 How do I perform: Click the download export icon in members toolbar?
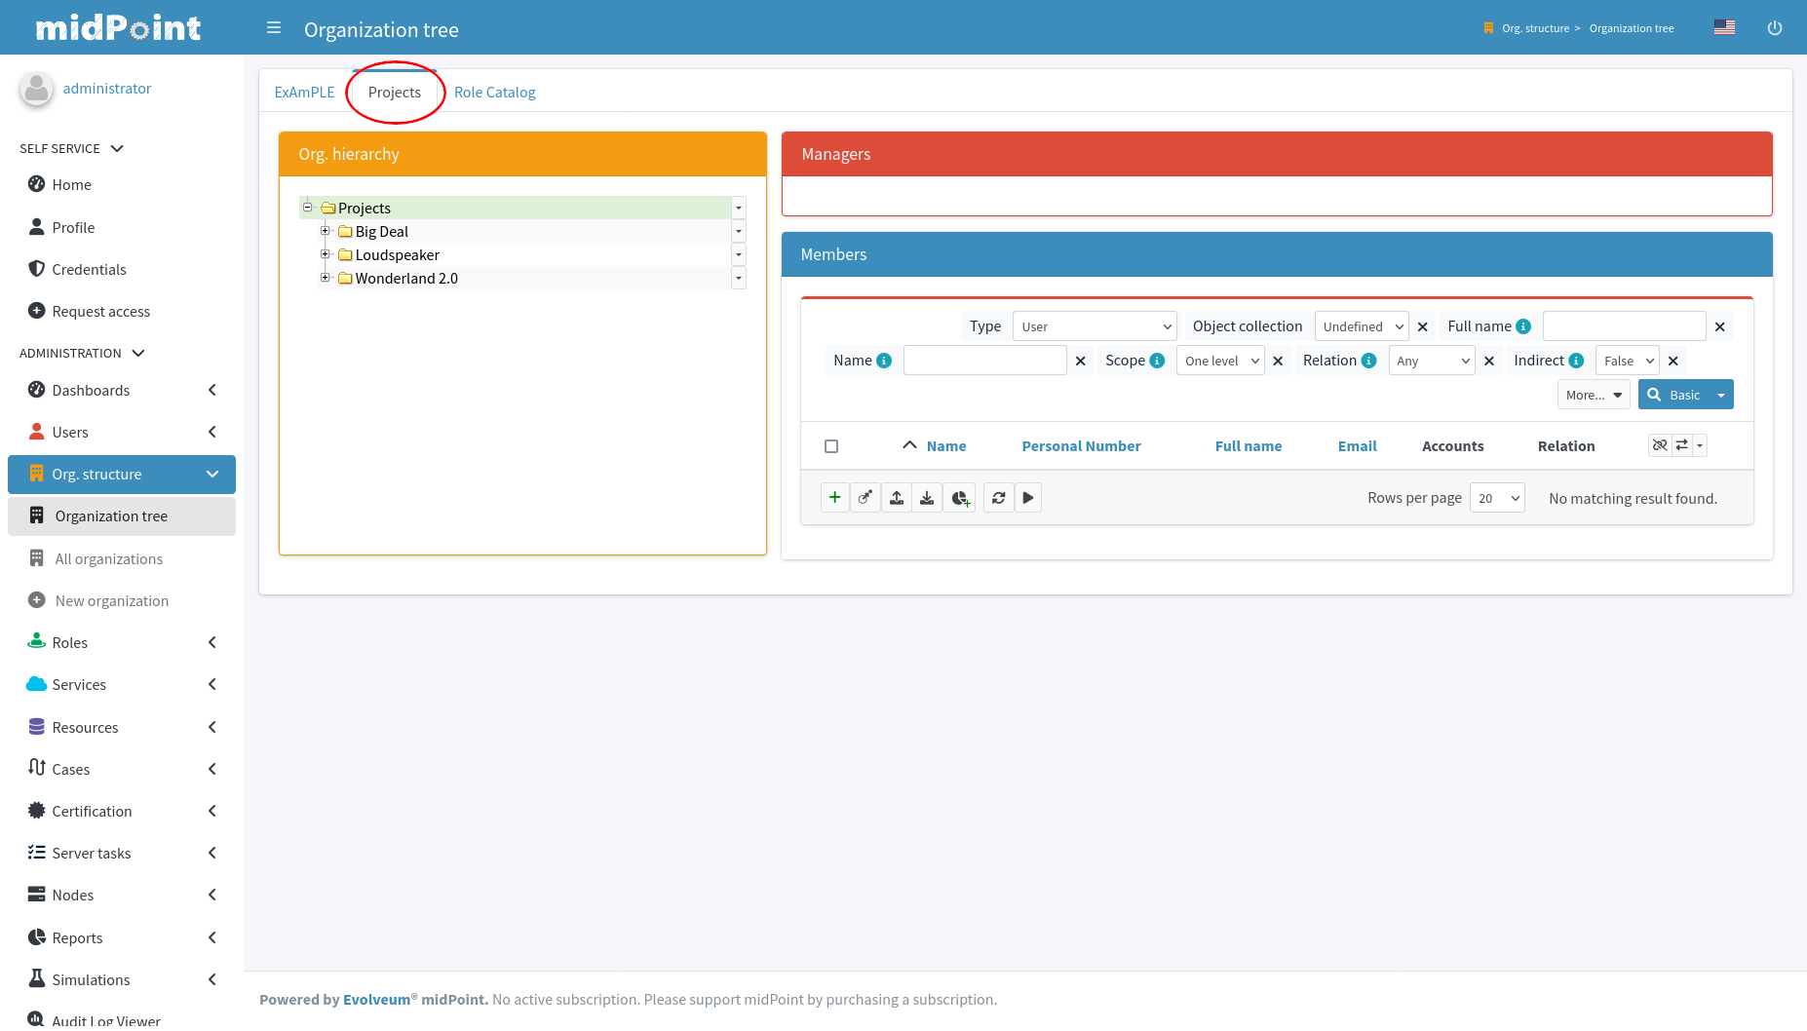tap(927, 498)
